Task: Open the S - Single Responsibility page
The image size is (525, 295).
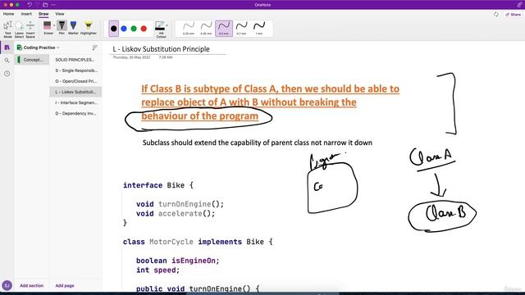Action: pos(75,70)
